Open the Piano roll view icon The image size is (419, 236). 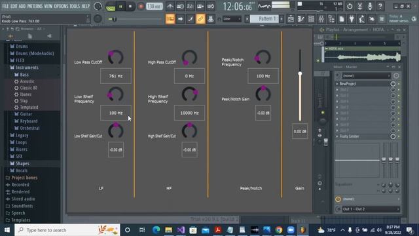click(x=301, y=19)
